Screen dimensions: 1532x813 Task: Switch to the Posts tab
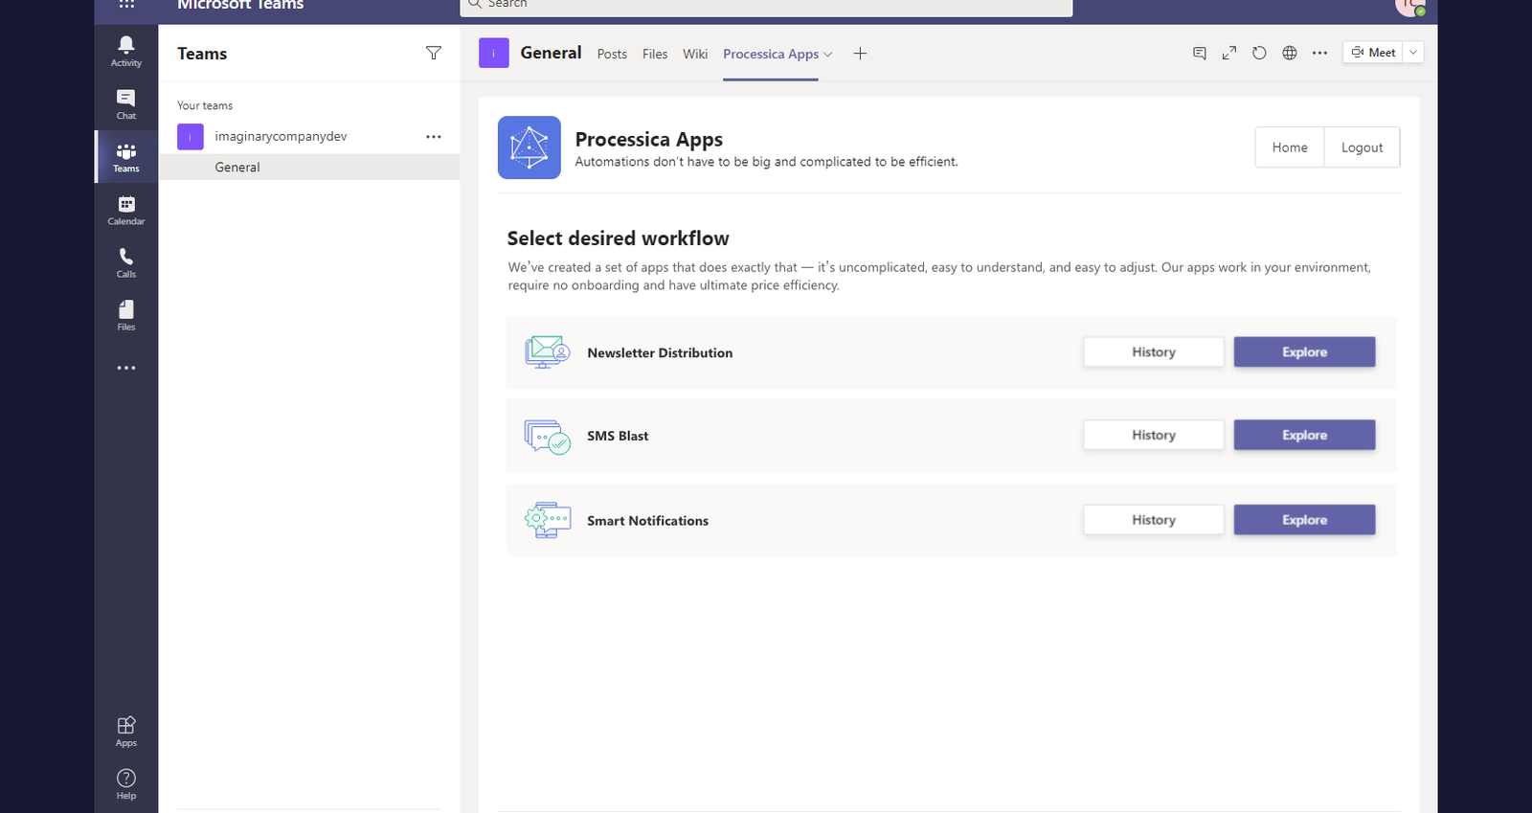612,55
